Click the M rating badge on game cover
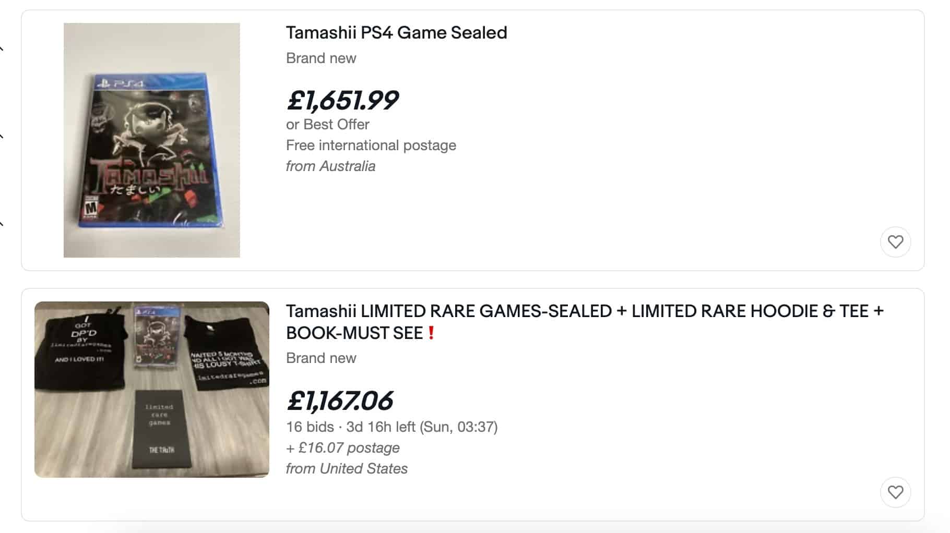 pos(91,208)
